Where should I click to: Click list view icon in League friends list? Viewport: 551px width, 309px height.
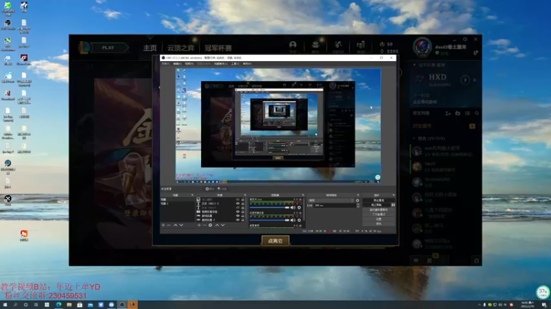pos(468,113)
